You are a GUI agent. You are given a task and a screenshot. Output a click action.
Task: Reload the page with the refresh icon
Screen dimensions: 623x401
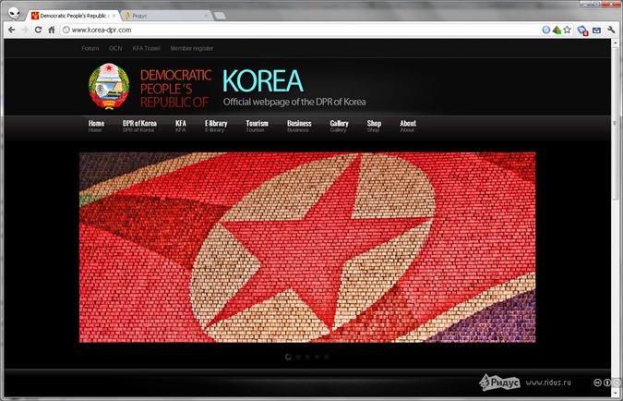(x=38, y=30)
